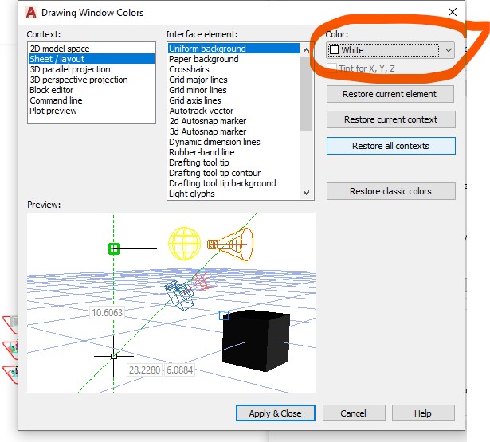
Task: Select 2D model space context
Action: coord(60,49)
